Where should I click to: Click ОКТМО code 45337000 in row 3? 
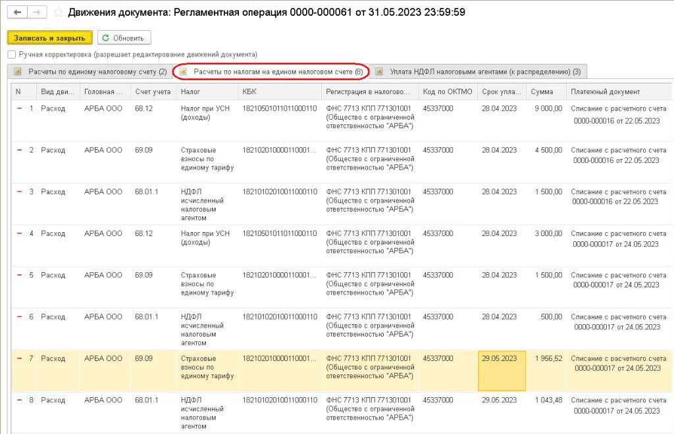[x=438, y=192]
